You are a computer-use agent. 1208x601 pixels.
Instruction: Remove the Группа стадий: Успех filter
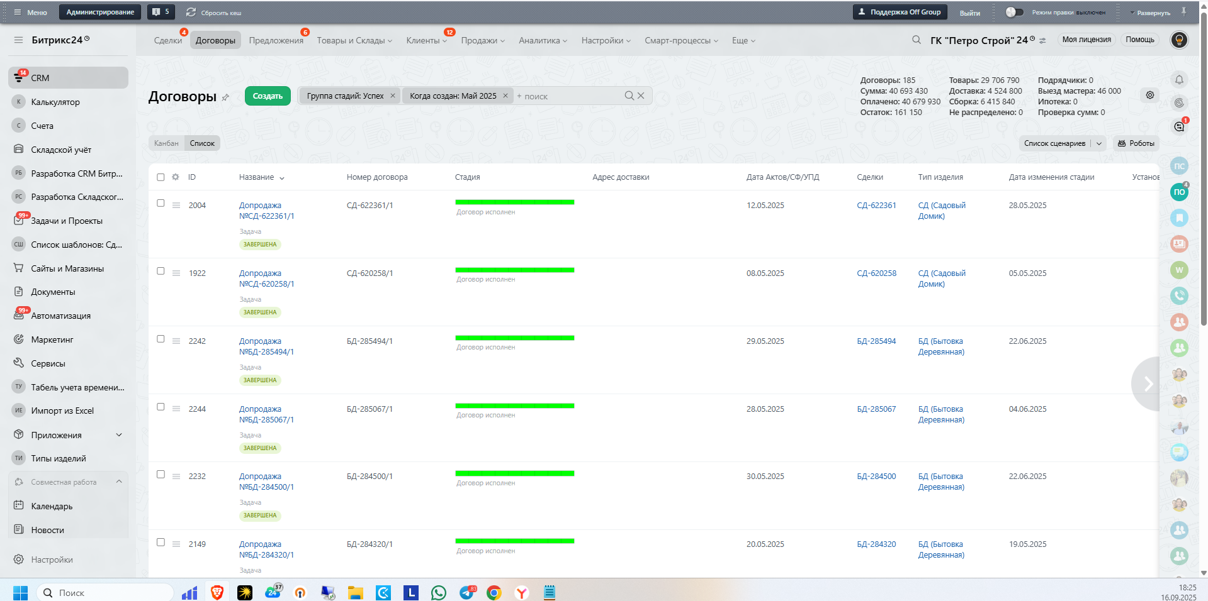[393, 96]
